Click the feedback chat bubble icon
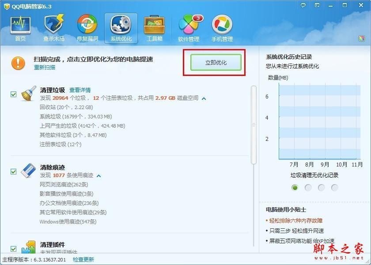Viewport: 371px width, 265px height. click(x=303, y=5)
